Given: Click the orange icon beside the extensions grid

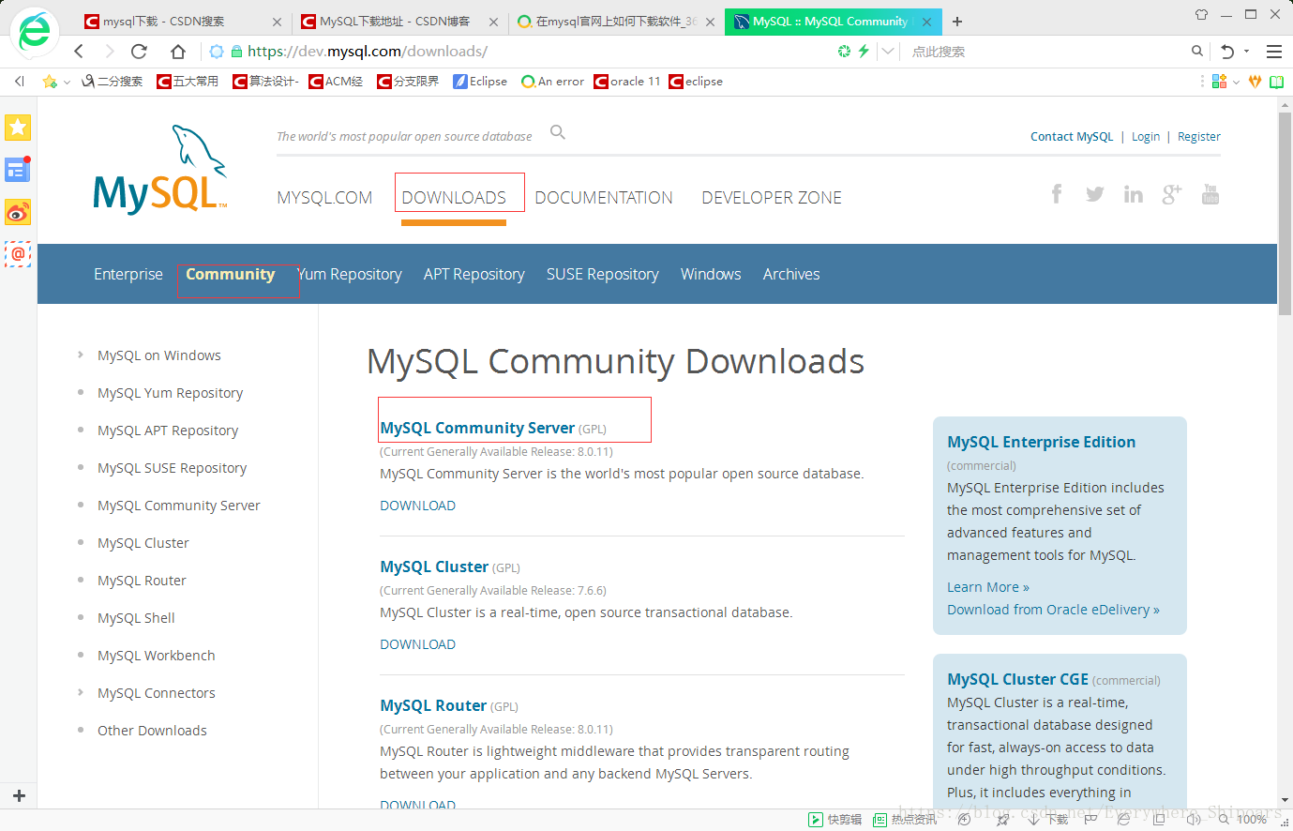Looking at the screenshot, I should tap(1255, 82).
